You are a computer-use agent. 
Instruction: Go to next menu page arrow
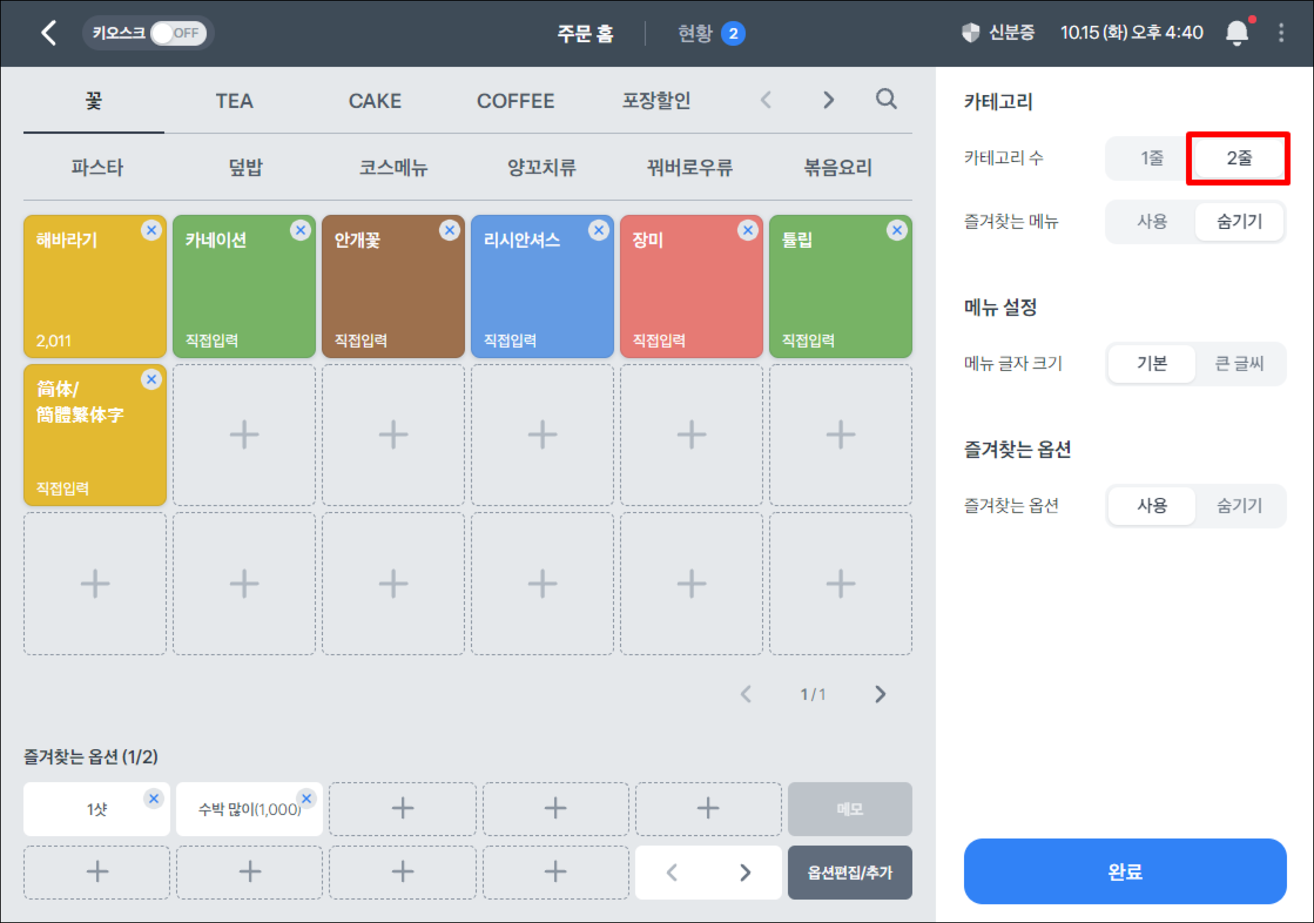click(x=880, y=694)
